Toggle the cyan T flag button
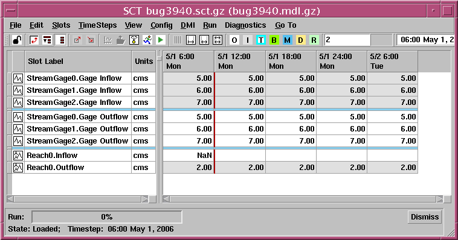 tap(261, 40)
